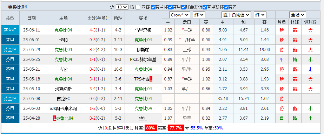Open the 终 dropdown next to Crow*
This screenshot has width=324, height=134.
[199, 15]
